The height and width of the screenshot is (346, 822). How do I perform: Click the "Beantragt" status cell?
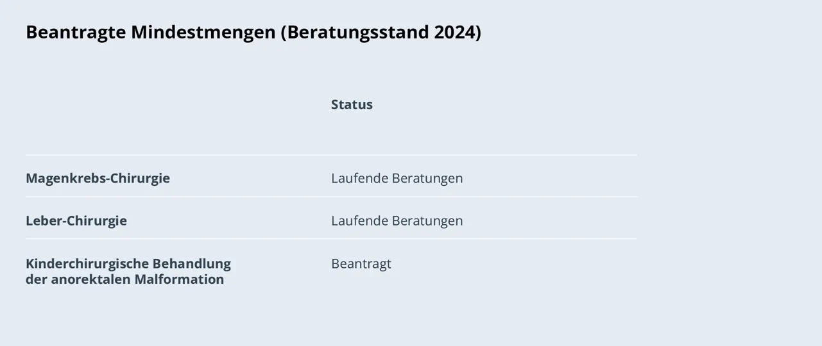[361, 263]
